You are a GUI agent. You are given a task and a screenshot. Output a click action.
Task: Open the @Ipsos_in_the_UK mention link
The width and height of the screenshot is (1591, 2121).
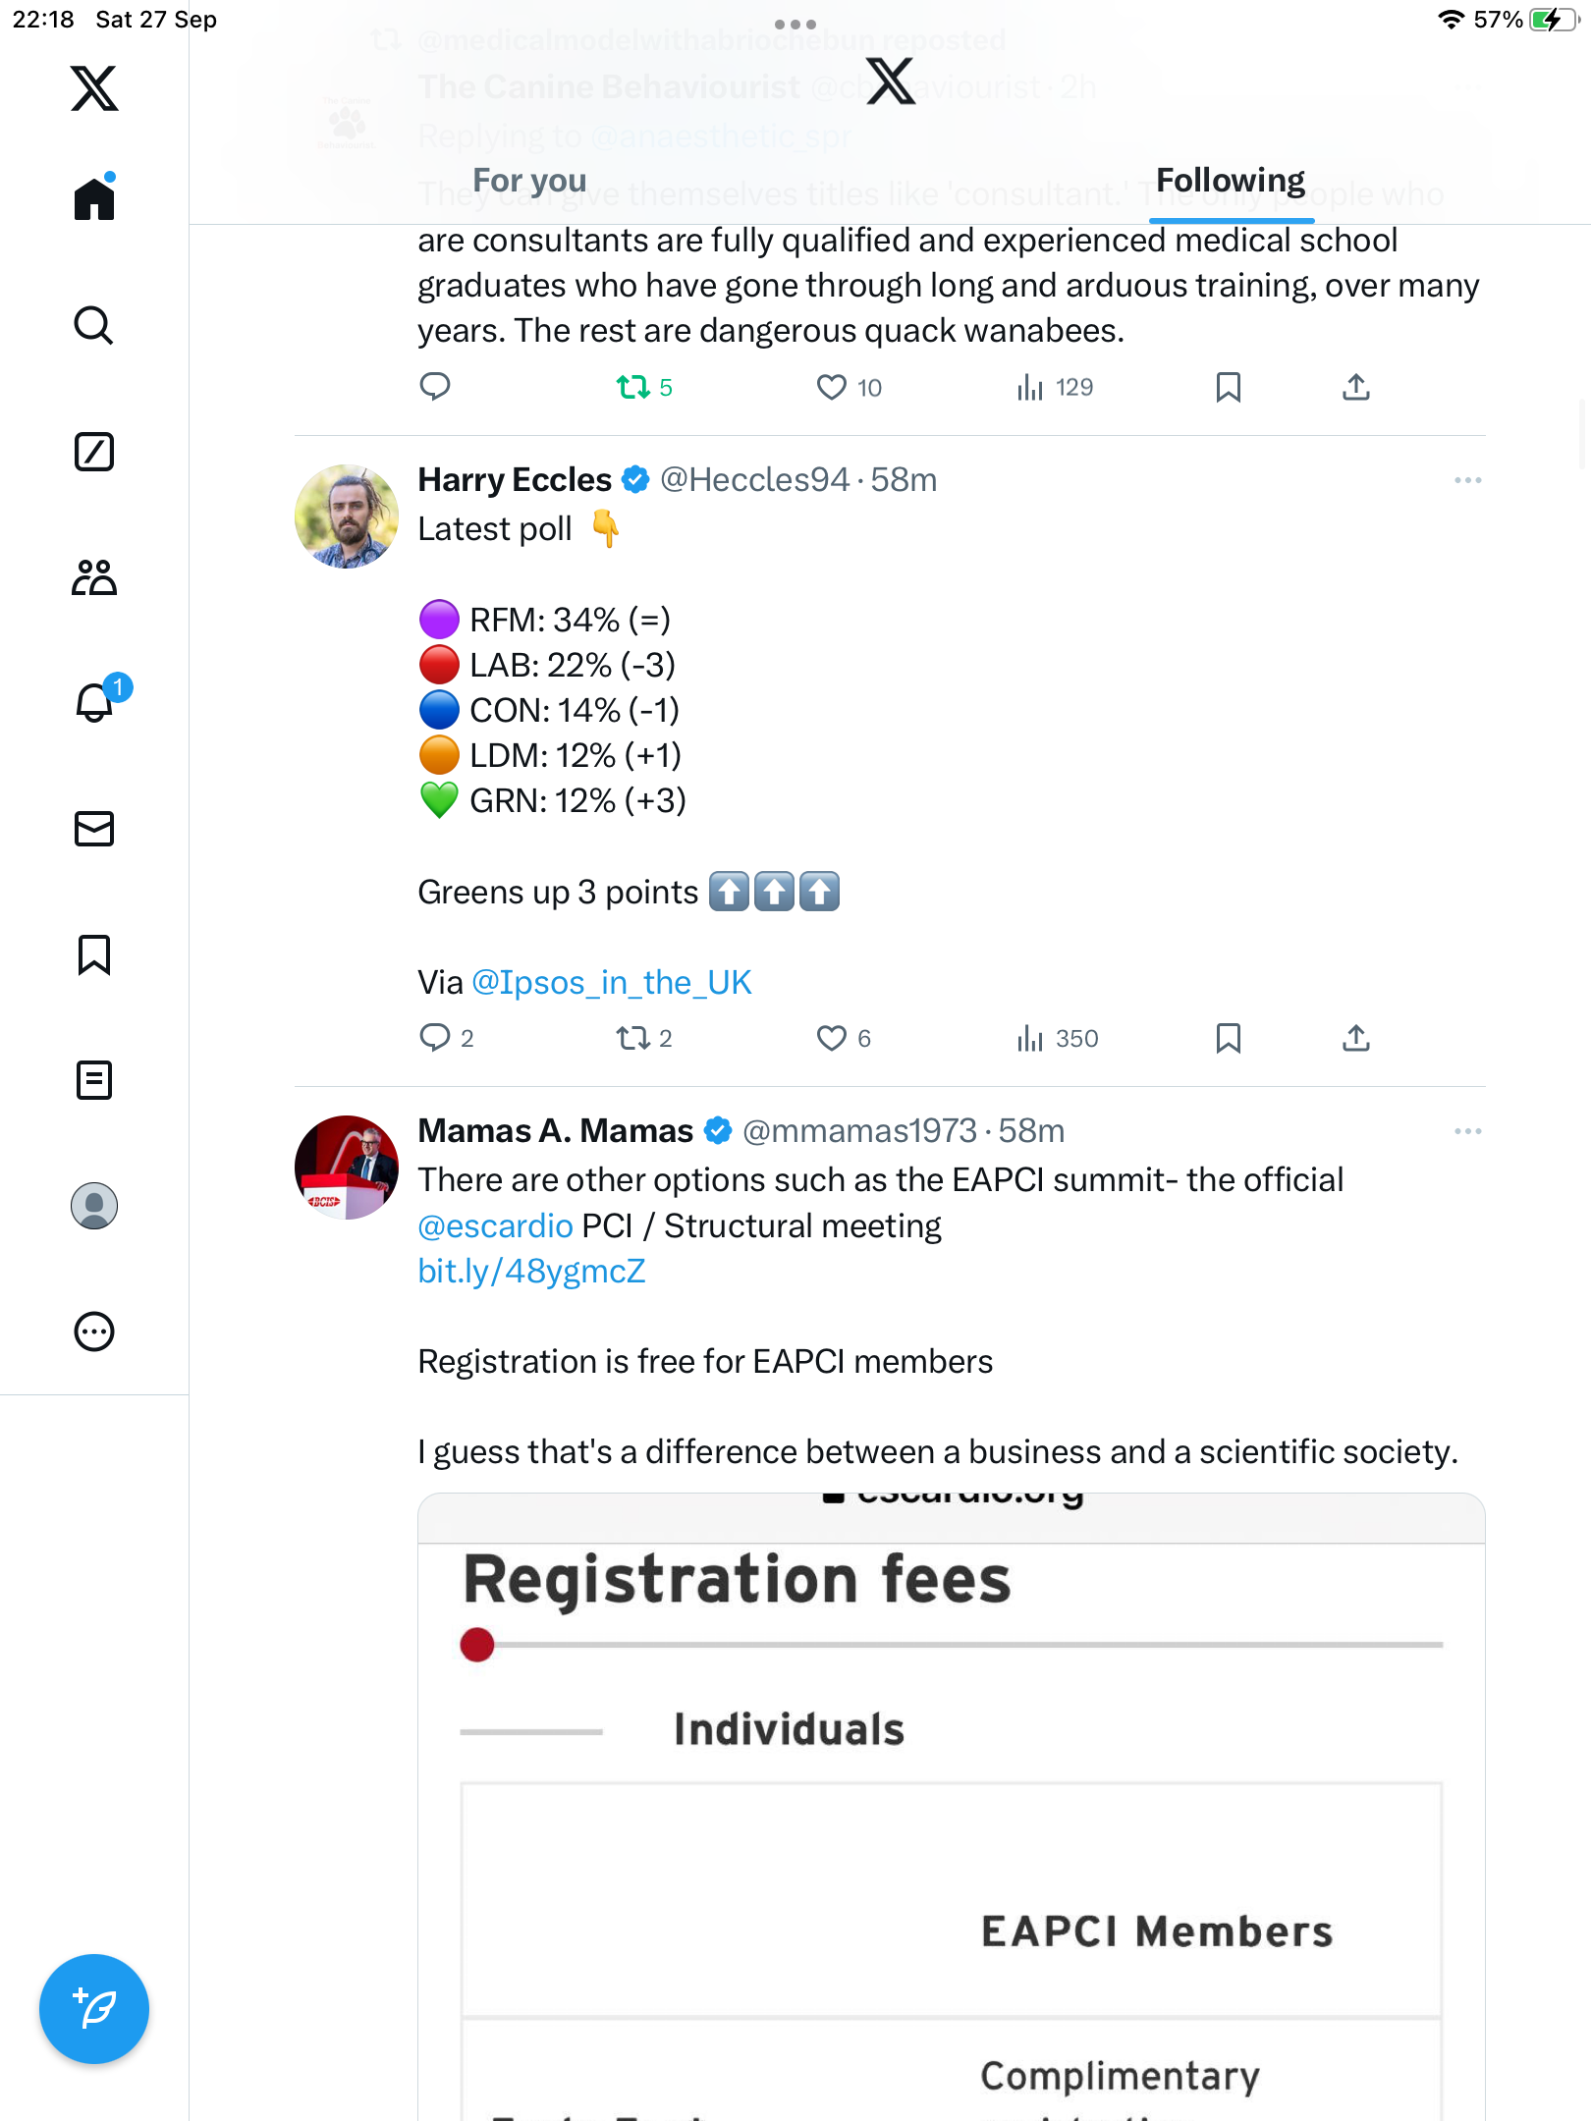(x=612, y=982)
